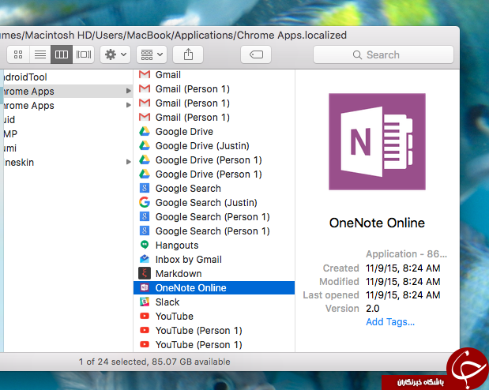Viewport: 489px width, 390px height.
Task: Select the Gmail file name
Action: (168, 75)
